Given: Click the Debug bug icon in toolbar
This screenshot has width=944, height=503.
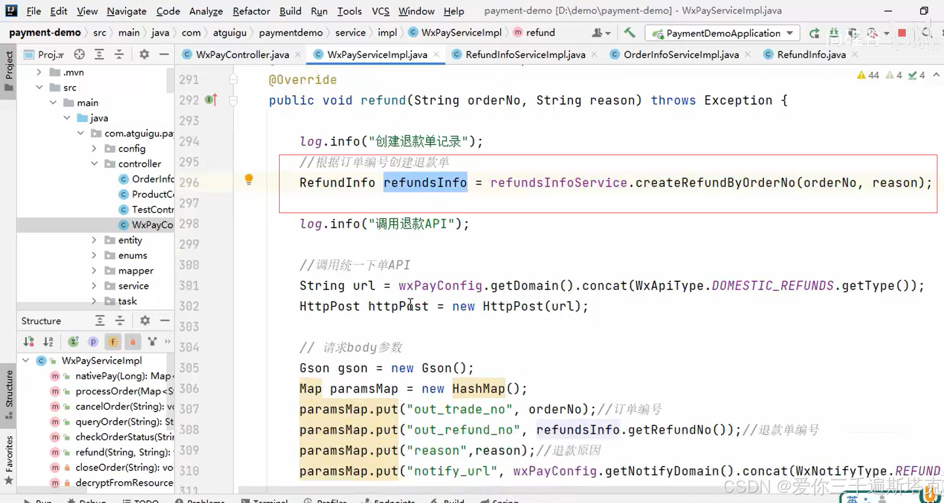Looking at the screenshot, I should tap(834, 33).
